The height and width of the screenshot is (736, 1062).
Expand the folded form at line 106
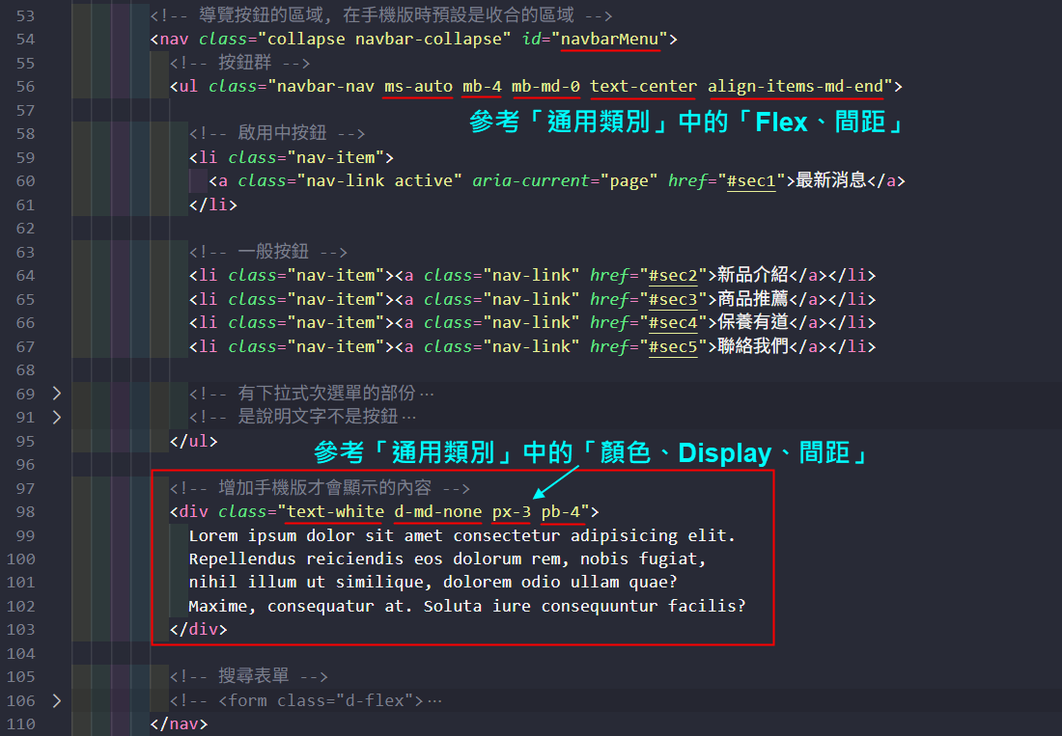[56, 700]
